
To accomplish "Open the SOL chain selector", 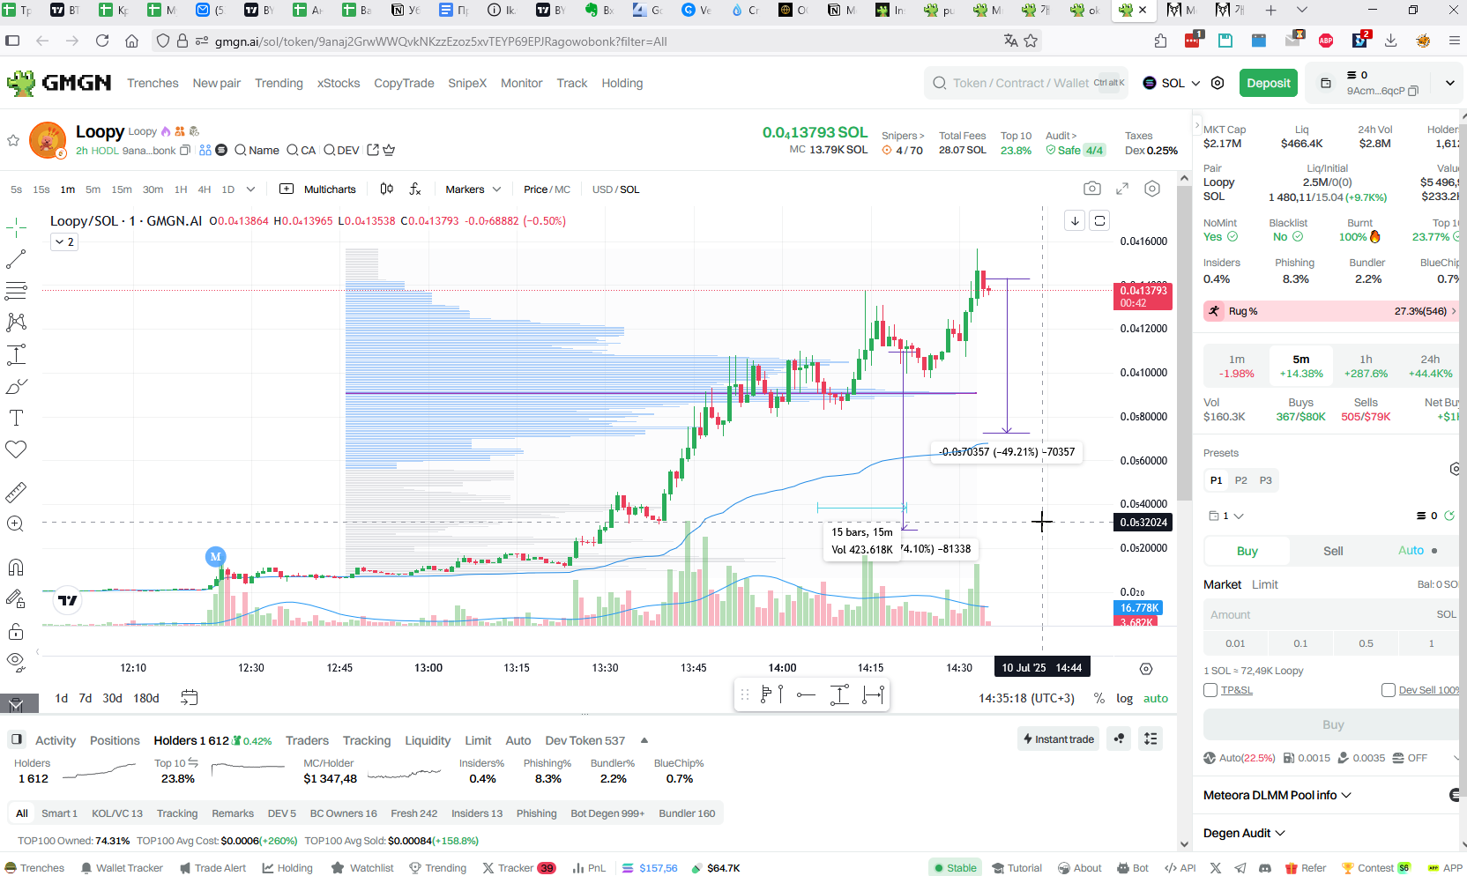I will coord(1172,83).
